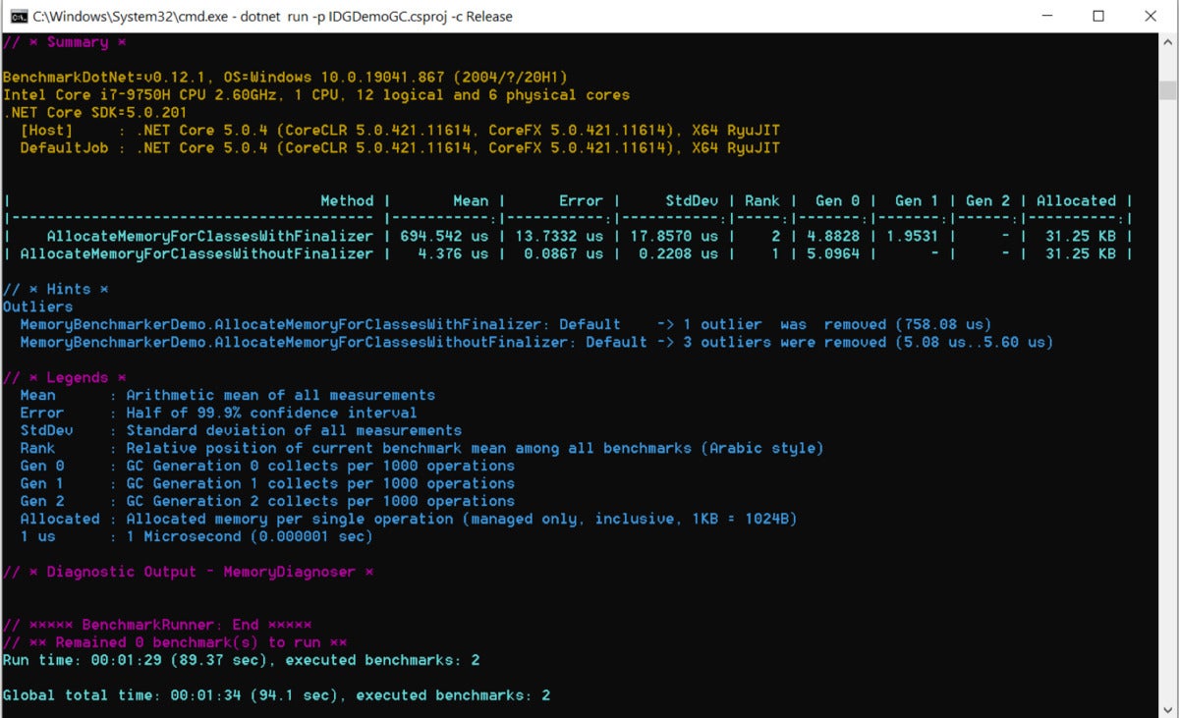Click the legend "Half of 99.9% confidence interval"
Image resolution: width=1179 pixels, height=718 pixels.
tap(272, 414)
